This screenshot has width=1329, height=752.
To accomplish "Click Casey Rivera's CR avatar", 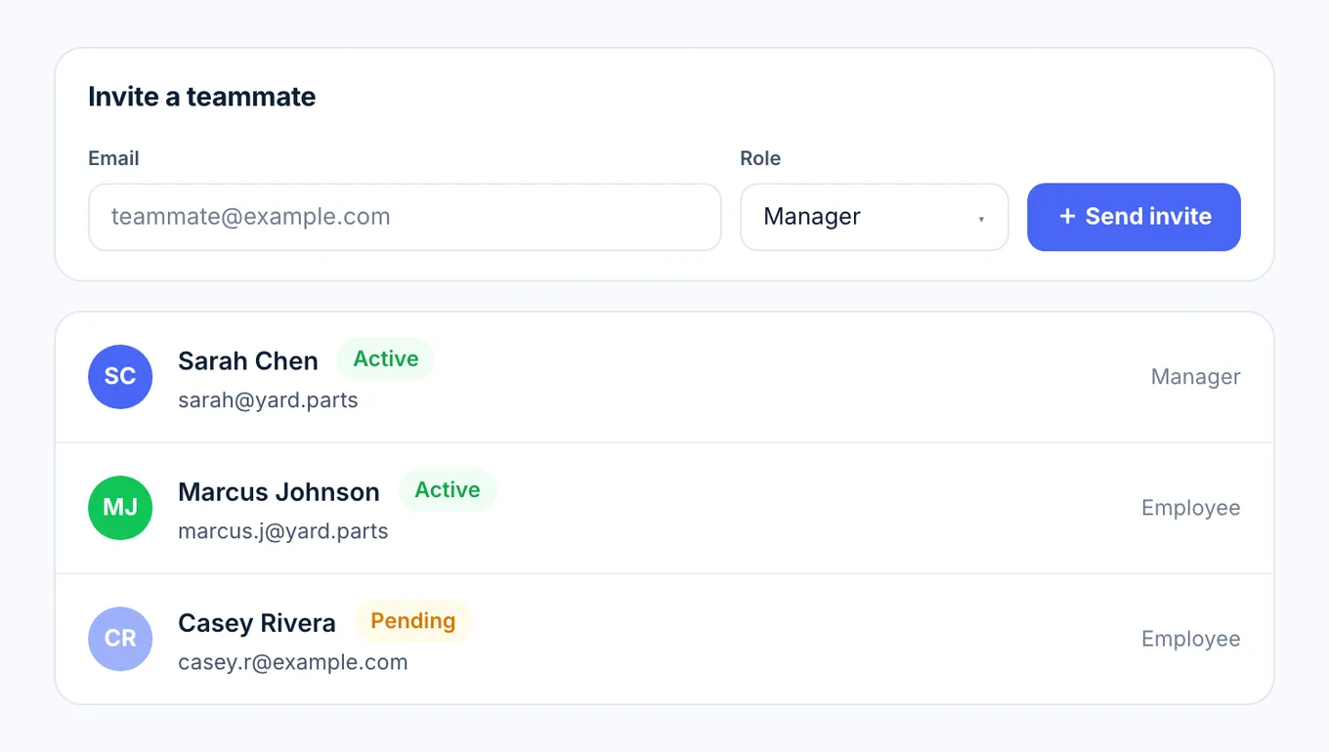I will tap(120, 639).
